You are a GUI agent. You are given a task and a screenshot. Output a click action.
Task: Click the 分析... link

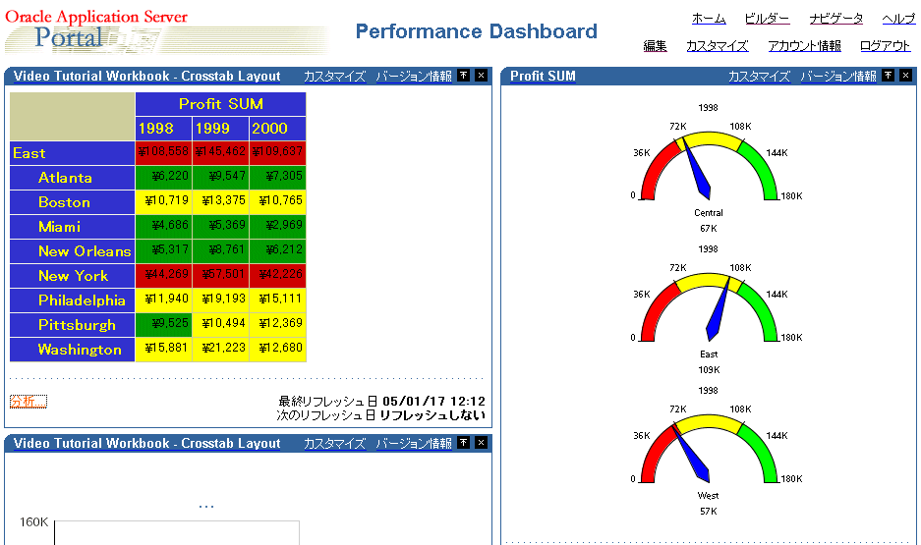click(x=29, y=402)
